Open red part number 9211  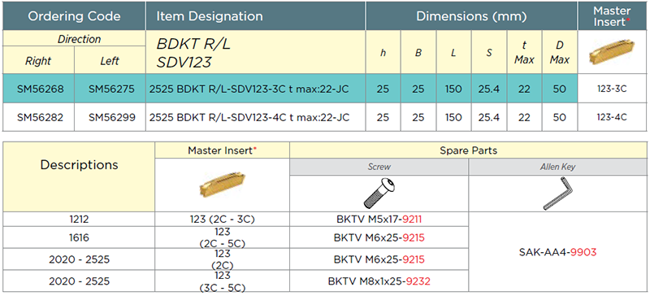(414, 219)
